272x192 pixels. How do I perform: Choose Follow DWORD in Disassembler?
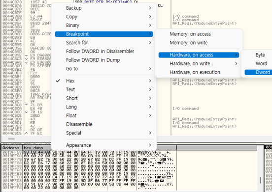pos(100,52)
